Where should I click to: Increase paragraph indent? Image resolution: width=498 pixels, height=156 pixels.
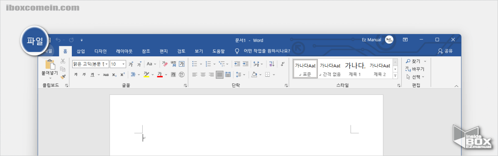coord(245,64)
